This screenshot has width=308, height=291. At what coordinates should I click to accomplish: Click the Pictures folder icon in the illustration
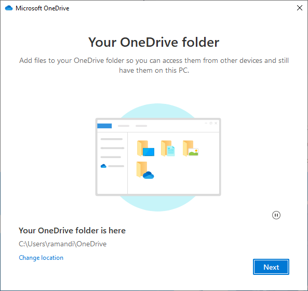click(190, 148)
